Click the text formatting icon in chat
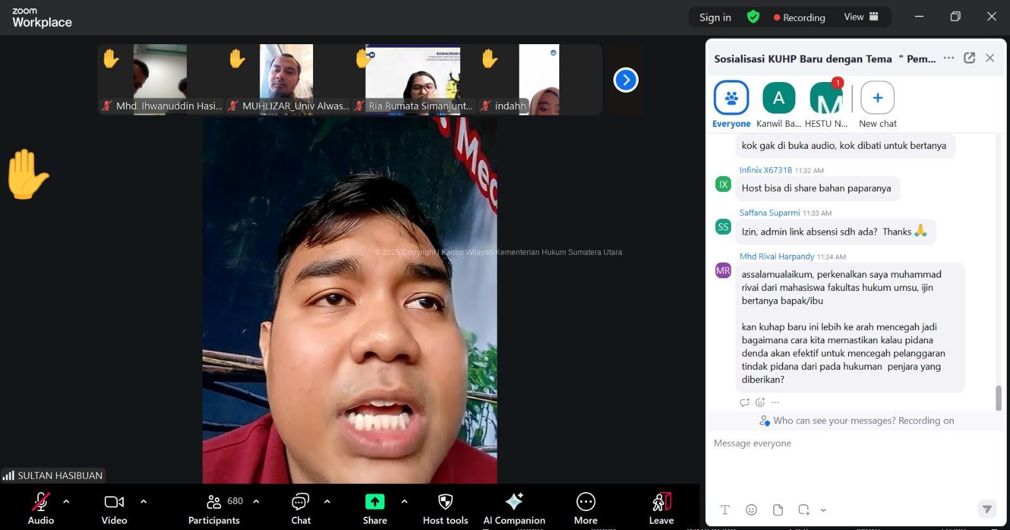1010x530 pixels. (x=725, y=510)
